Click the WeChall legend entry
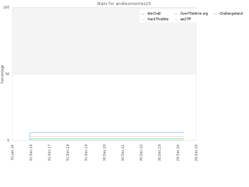The height and width of the screenshot is (187, 249). coord(151,13)
